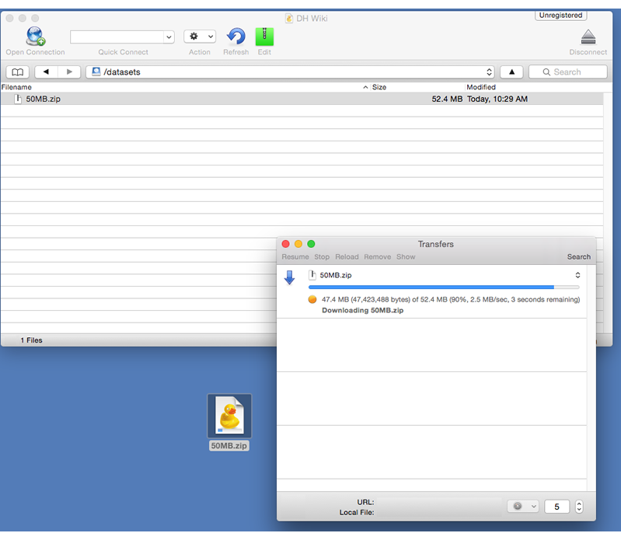Click the blue download arrow icon in Transfers

click(x=289, y=277)
